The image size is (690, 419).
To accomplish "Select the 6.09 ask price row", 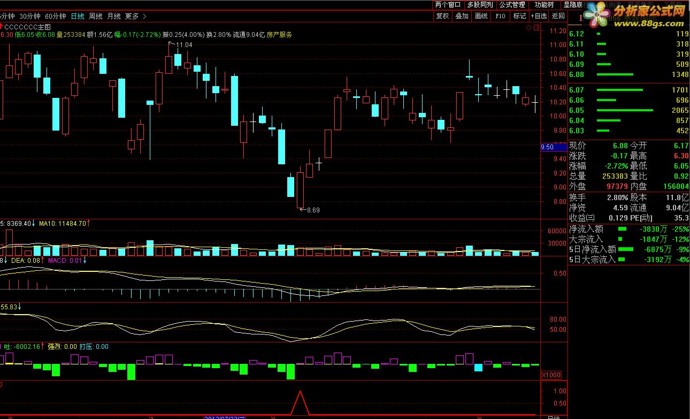I will (628, 64).
